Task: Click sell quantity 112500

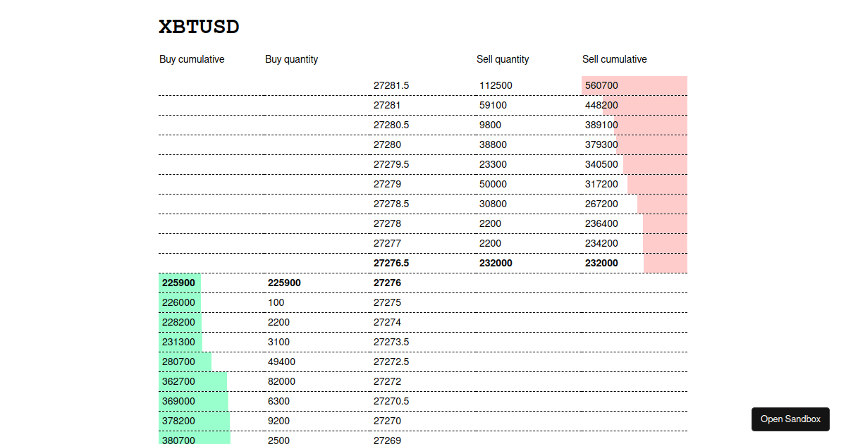Action: click(x=496, y=85)
